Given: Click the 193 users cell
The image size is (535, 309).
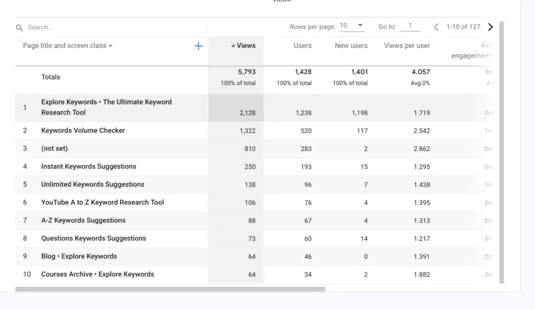Looking at the screenshot, I should tap(306, 167).
